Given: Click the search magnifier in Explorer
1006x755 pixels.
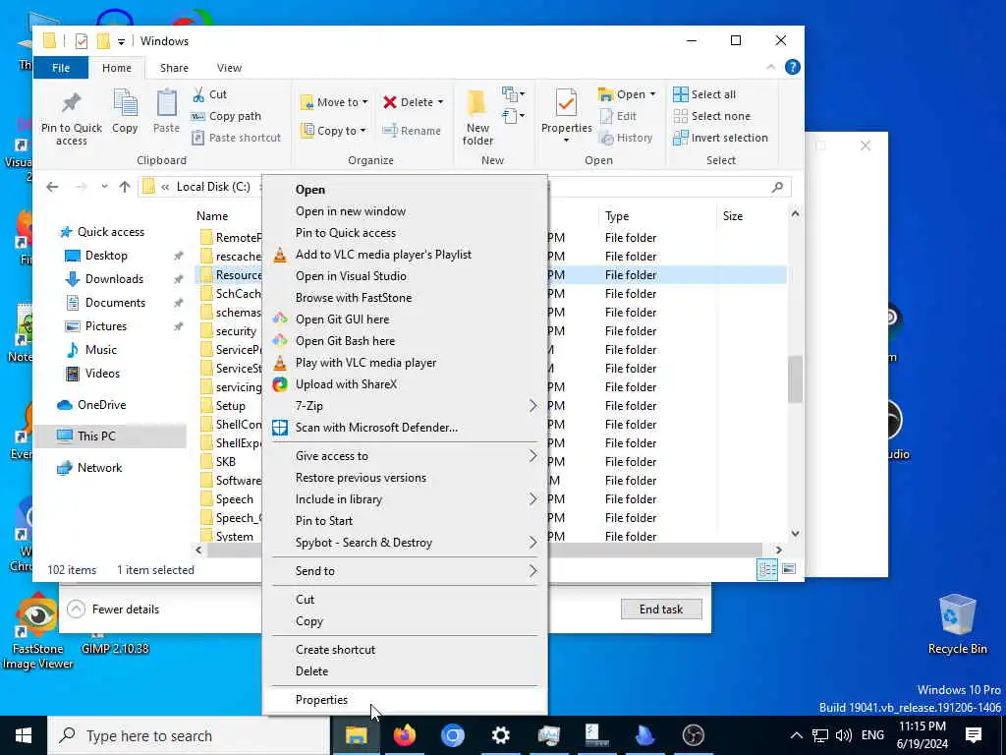Looking at the screenshot, I should point(777,187).
